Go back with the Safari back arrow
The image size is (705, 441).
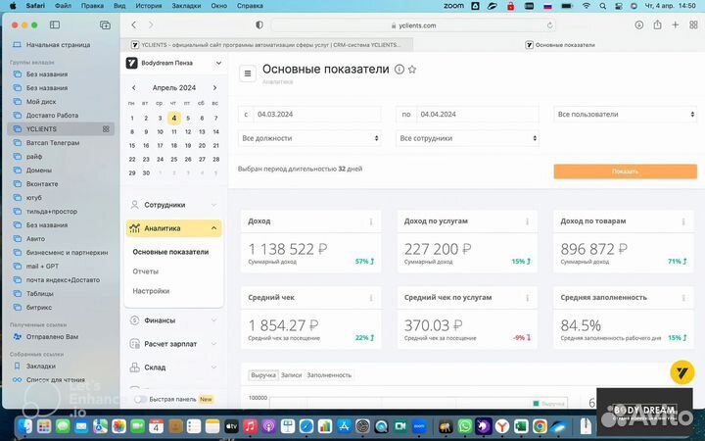pos(133,25)
